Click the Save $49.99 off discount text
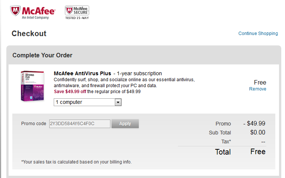This screenshot has height=178, width=285. (70, 92)
